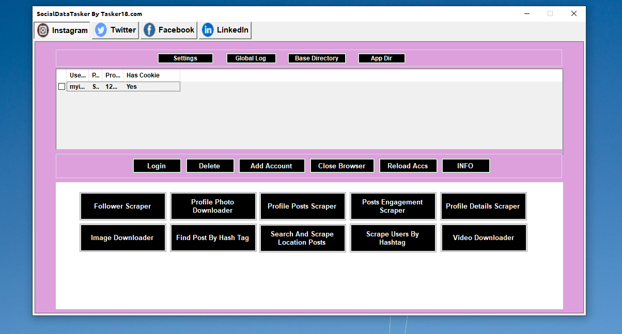Tick the checkbox for the account row
The width and height of the screenshot is (622, 334).
pos(62,87)
